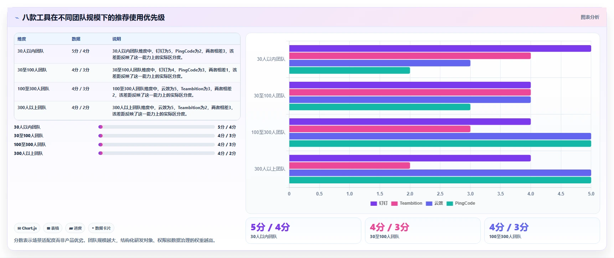Viewport: 614px width, 258px height.
Task: Select the 300人以上团队 table row label
Action: pos(32,108)
